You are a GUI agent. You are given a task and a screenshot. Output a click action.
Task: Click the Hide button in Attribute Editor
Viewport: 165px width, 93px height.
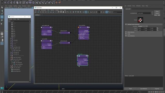[159, 15]
